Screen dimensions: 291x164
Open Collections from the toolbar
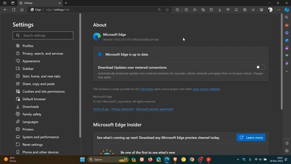pyautogui.click(x=203, y=10)
